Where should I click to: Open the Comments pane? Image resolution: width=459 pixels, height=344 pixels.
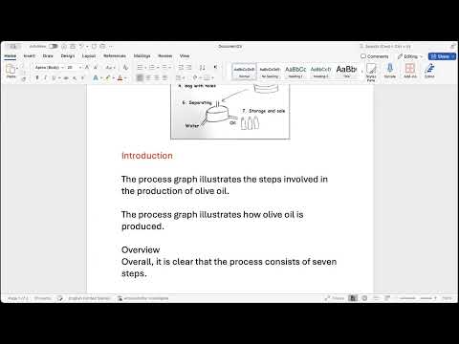click(375, 56)
